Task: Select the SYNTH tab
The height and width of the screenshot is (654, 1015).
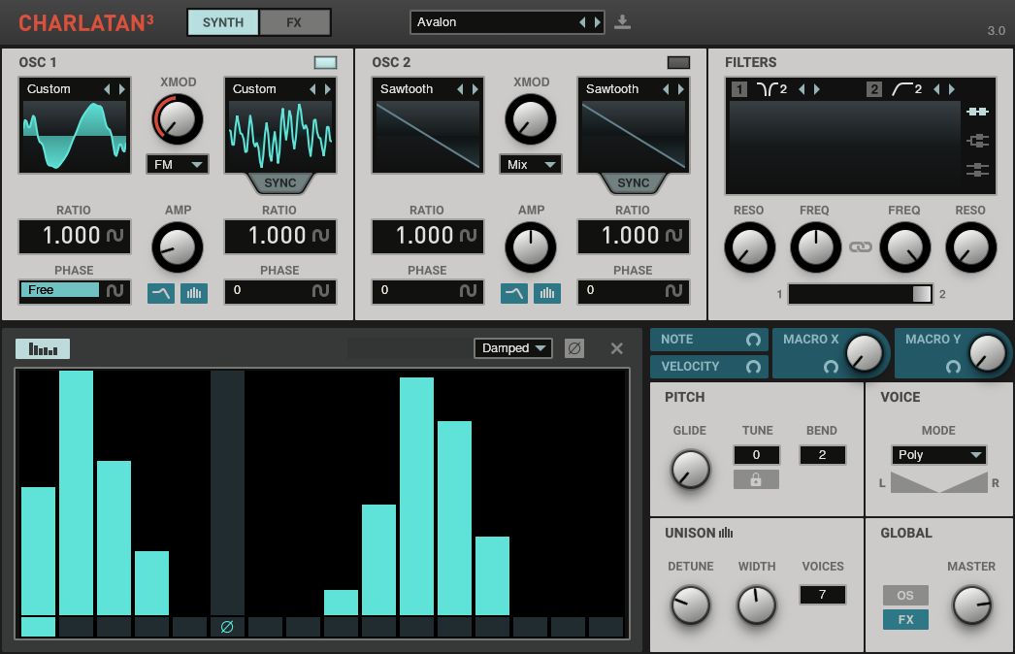Action: [x=223, y=22]
